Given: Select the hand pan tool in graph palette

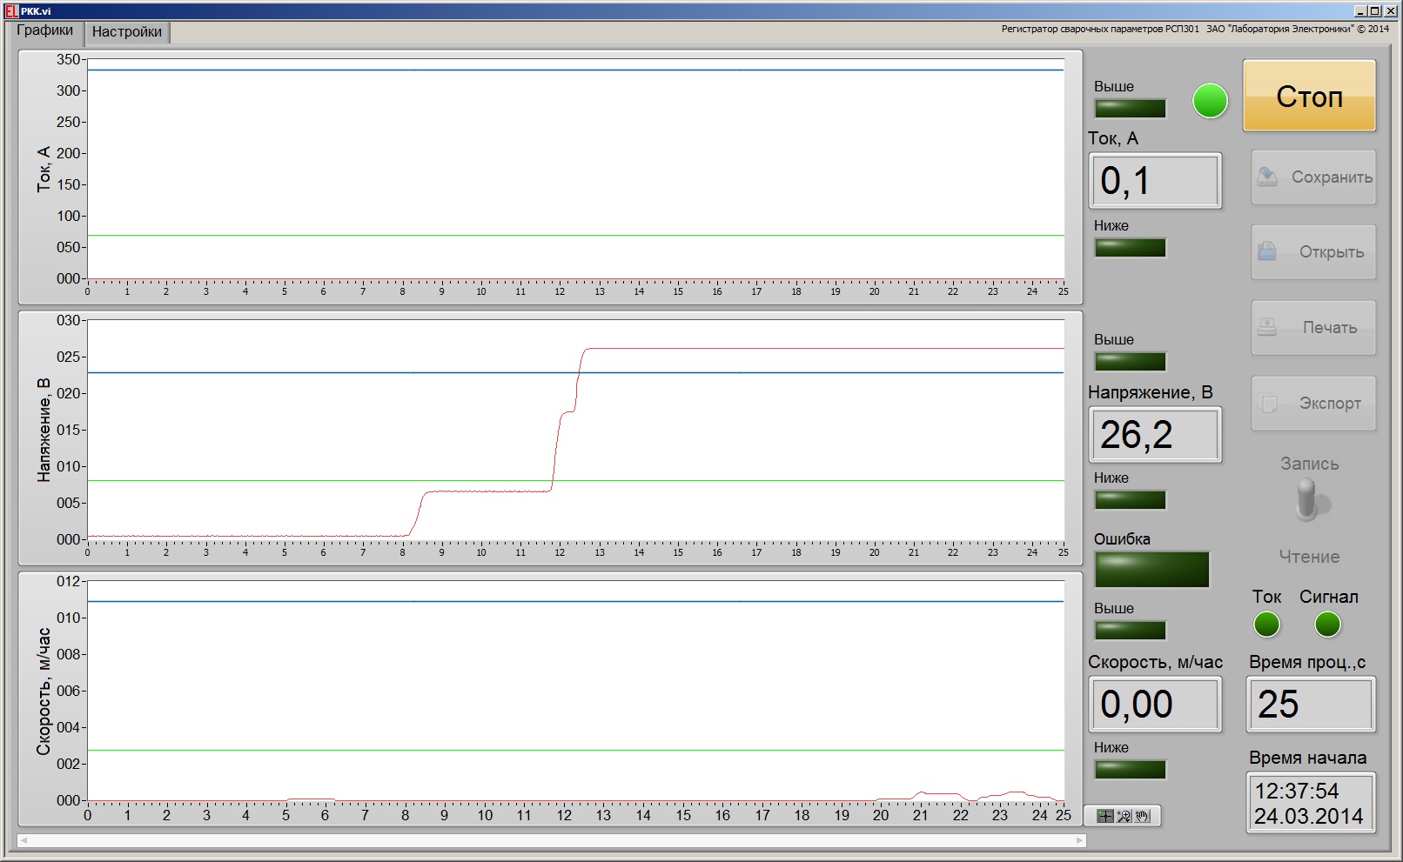Looking at the screenshot, I should pyautogui.click(x=1143, y=816).
